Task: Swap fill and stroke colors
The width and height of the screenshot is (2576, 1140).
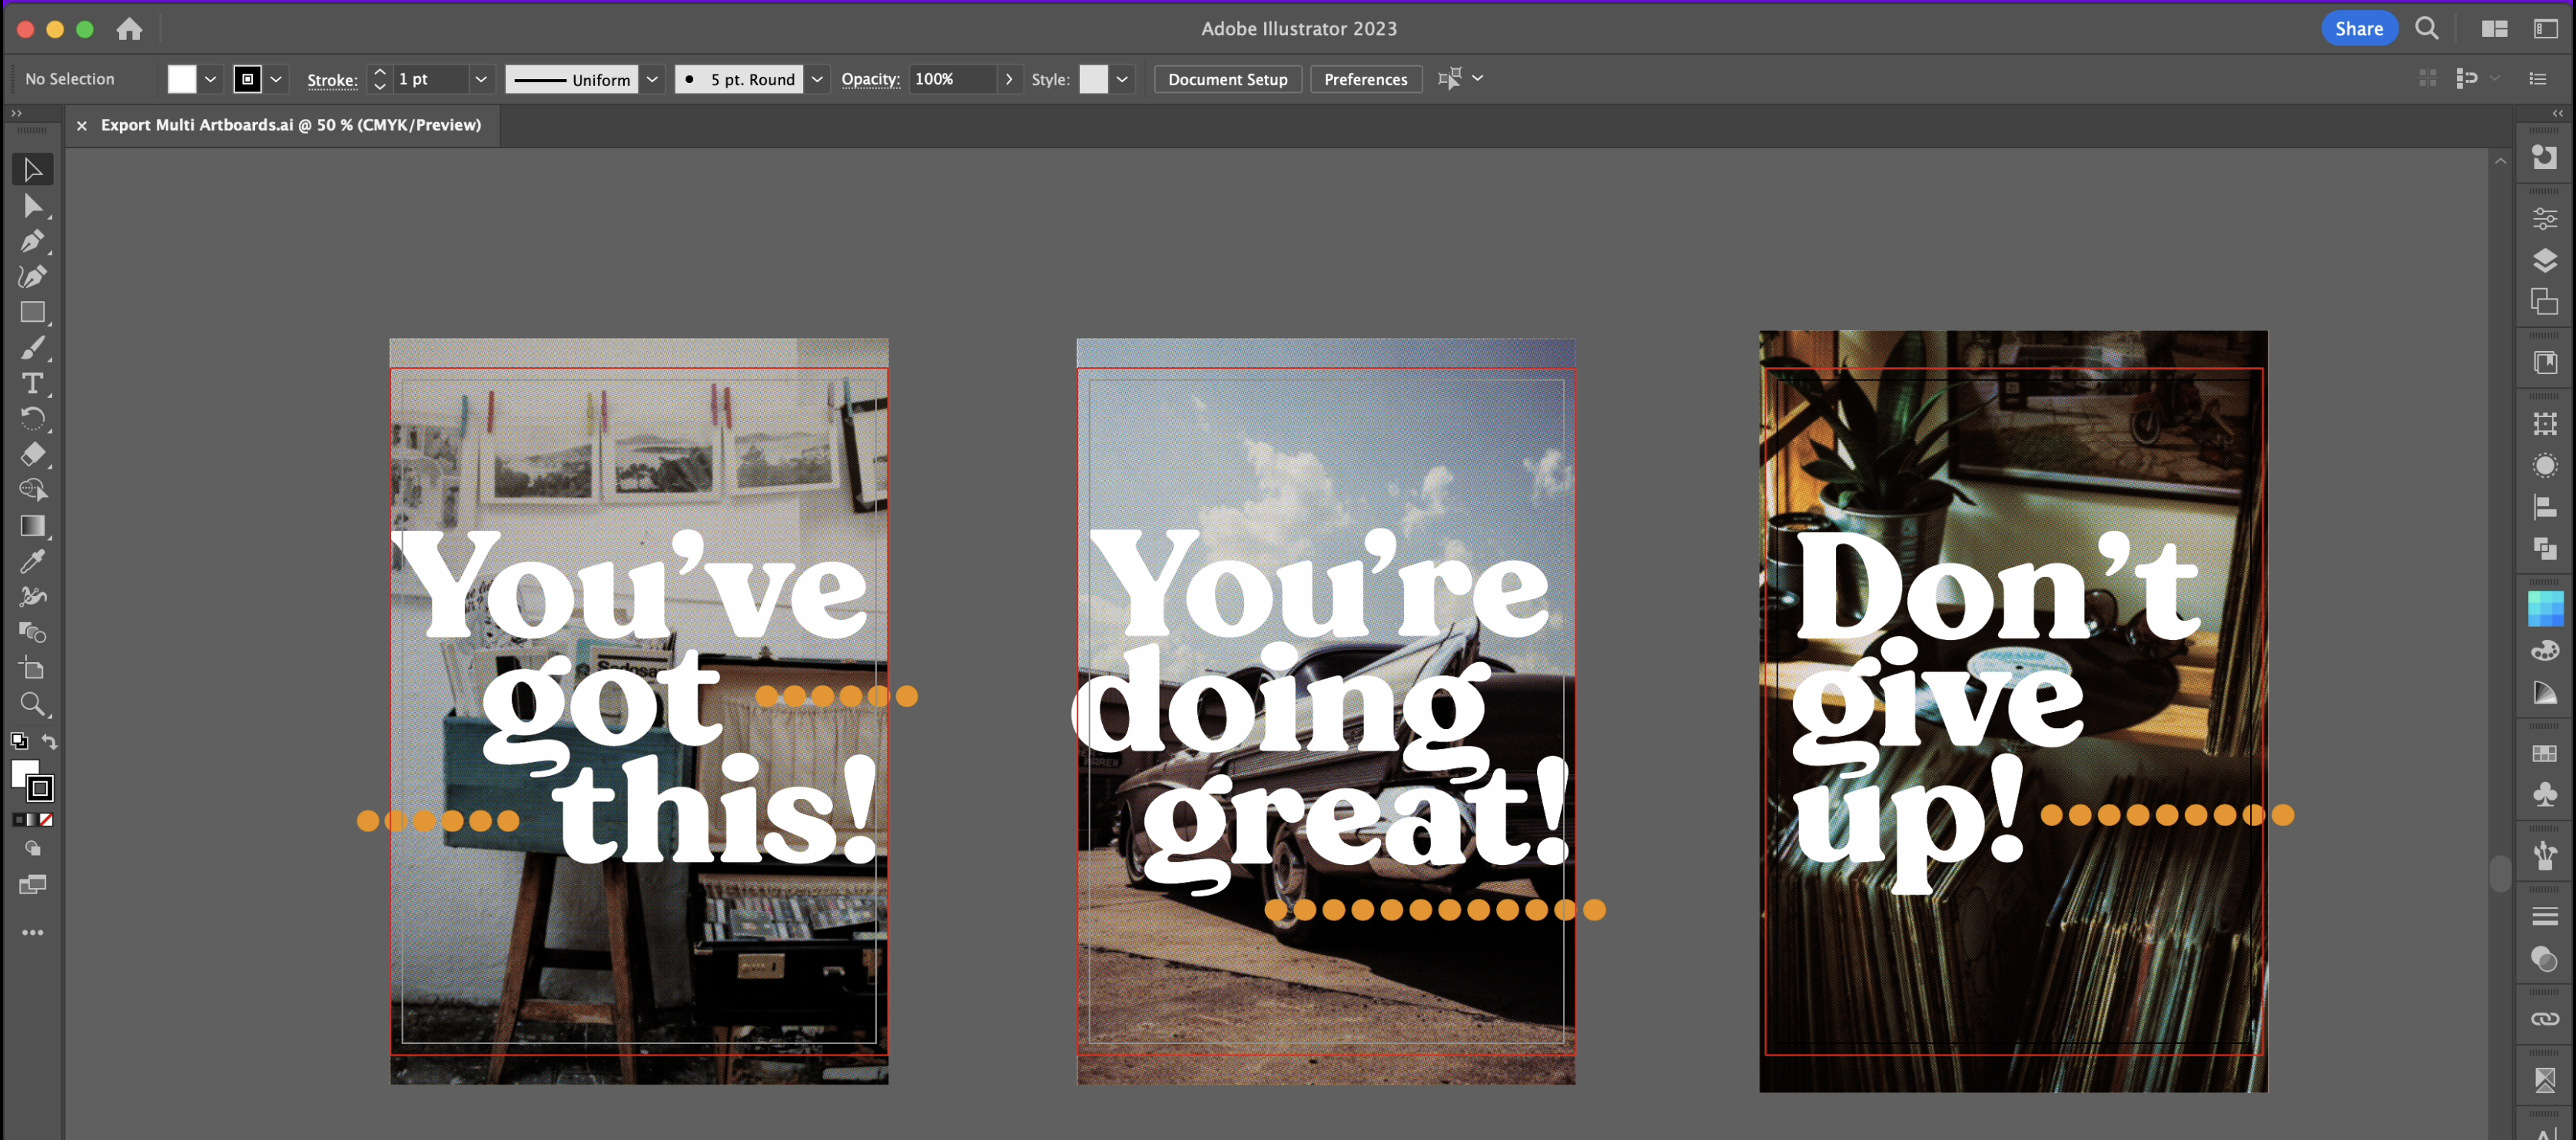Action: pyautogui.click(x=50, y=741)
